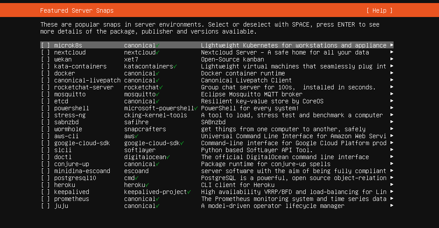The image size is (439, 228).
Task: Click verified checkmark beside keepalived-project publisher
Action: point(189,192)
